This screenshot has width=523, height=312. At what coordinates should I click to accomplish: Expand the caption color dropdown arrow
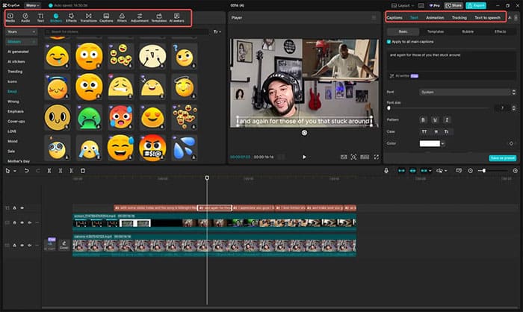(x=442, y=143)
